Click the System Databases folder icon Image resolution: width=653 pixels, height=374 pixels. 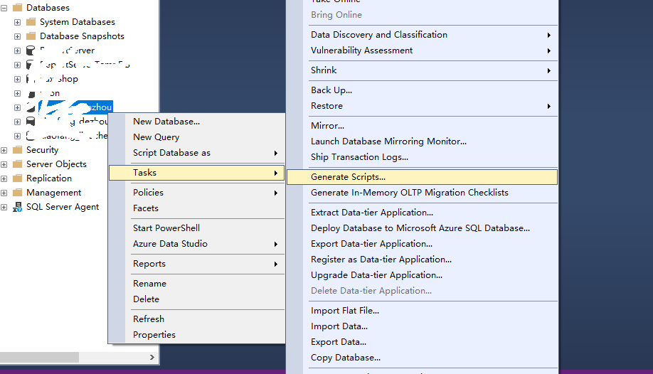click(x=31, y=21)
